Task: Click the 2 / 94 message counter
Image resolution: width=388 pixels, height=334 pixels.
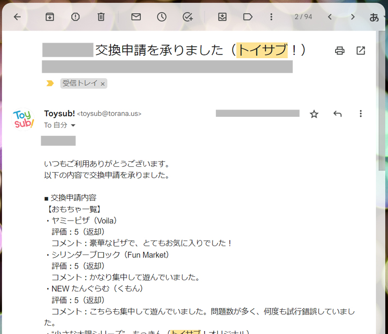Action: 303,17
